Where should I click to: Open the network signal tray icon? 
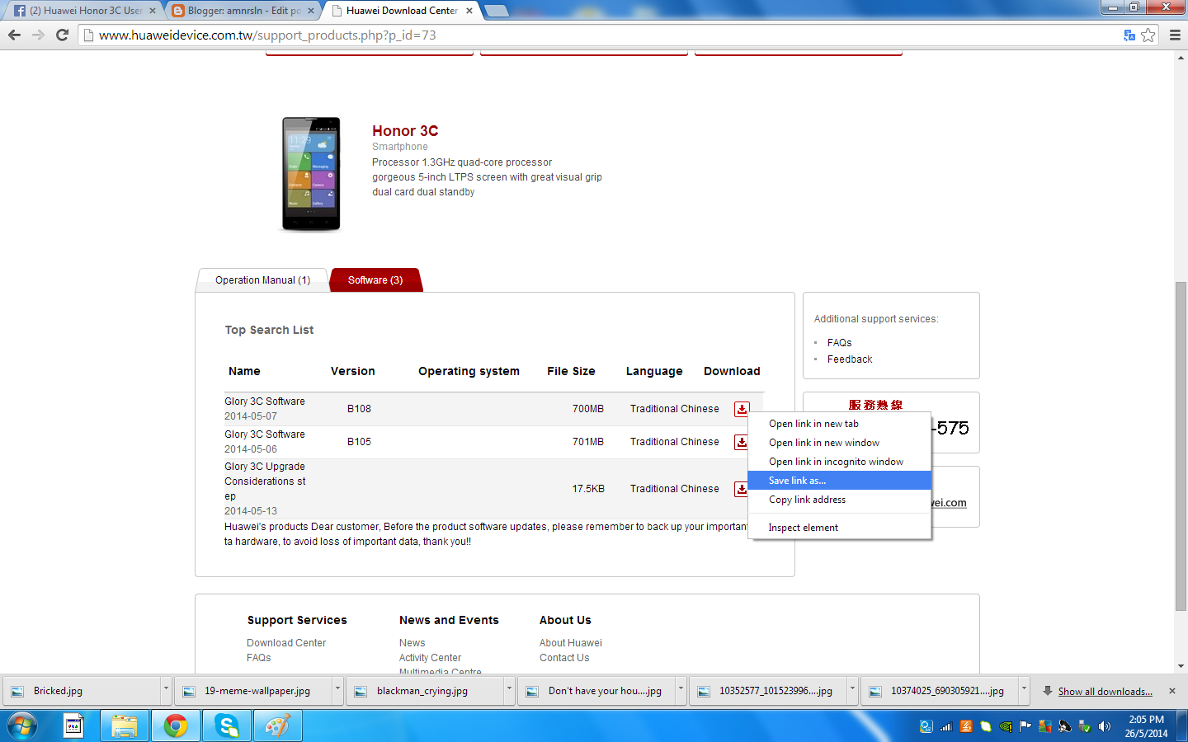click(946, 726)
